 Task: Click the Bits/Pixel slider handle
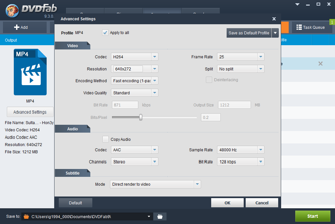pyautogui.click(x=141, y=117)
